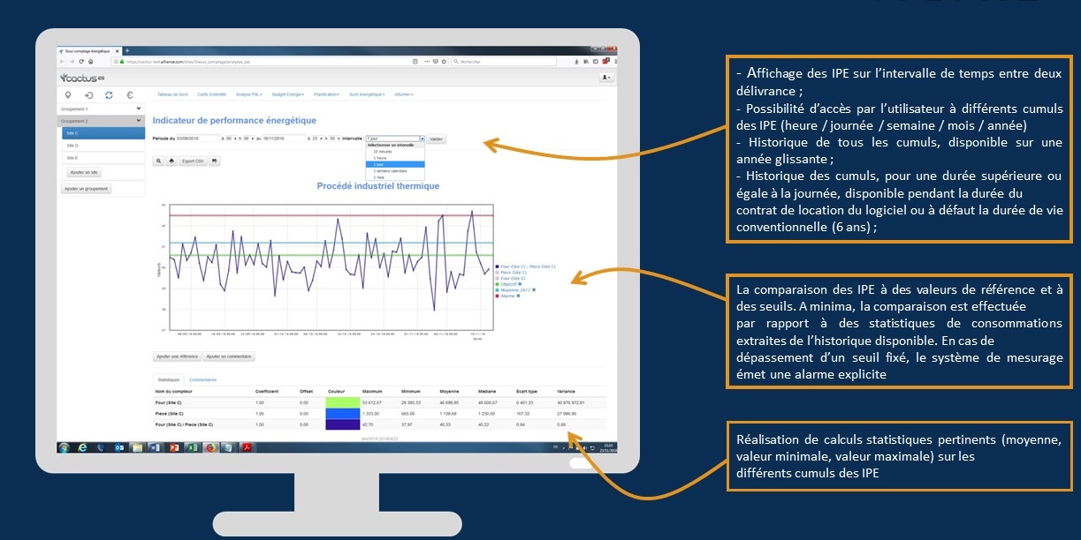Click the print icon above the chart
This screenshot has width=1081, height=540.
click(171, 161)
